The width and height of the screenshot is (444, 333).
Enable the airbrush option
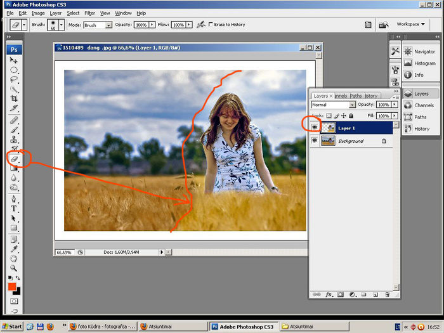click(x=200, y=25)
